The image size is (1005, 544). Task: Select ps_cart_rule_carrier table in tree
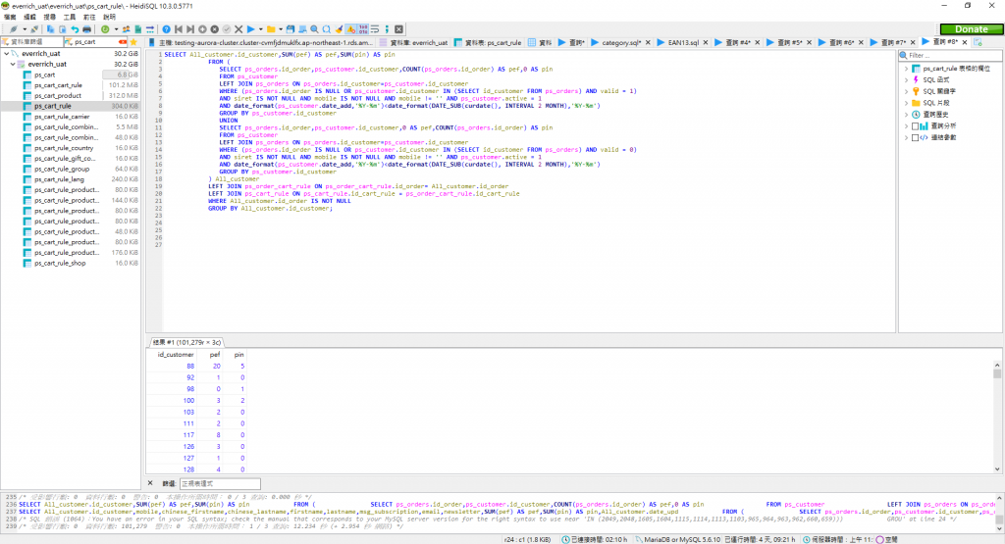click(x=62, y=117)
